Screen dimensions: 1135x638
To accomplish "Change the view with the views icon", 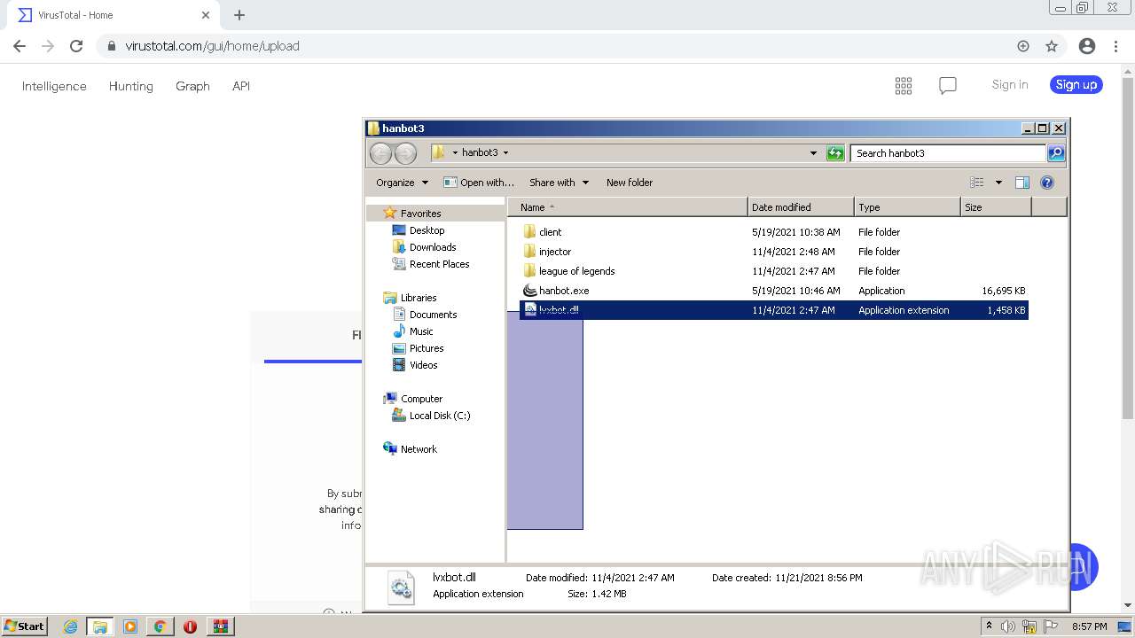I will click(977, 183).
